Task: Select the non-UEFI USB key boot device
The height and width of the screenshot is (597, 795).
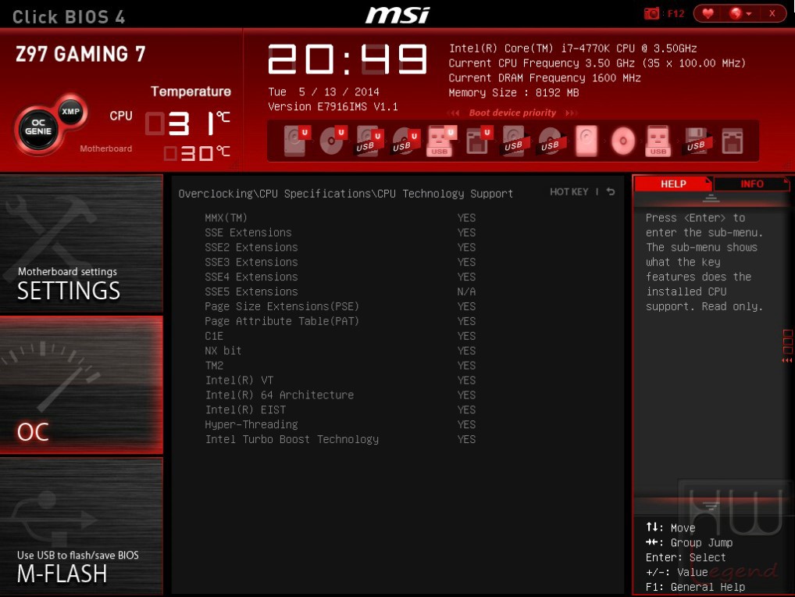Action: pyautogui.click(x=658, y=141)
